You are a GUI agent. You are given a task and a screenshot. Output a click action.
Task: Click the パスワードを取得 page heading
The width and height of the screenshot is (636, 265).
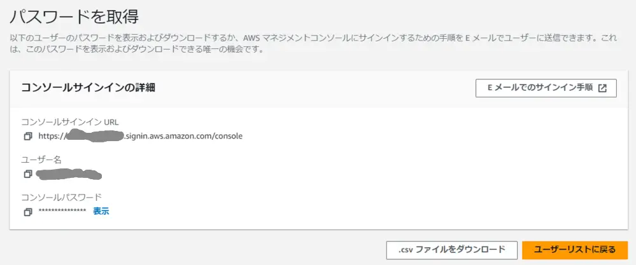tap(74, 17)
